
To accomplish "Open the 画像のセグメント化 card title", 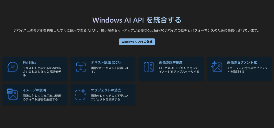I will coord(242,63).
